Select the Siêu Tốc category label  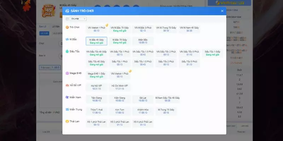[75, 51]
